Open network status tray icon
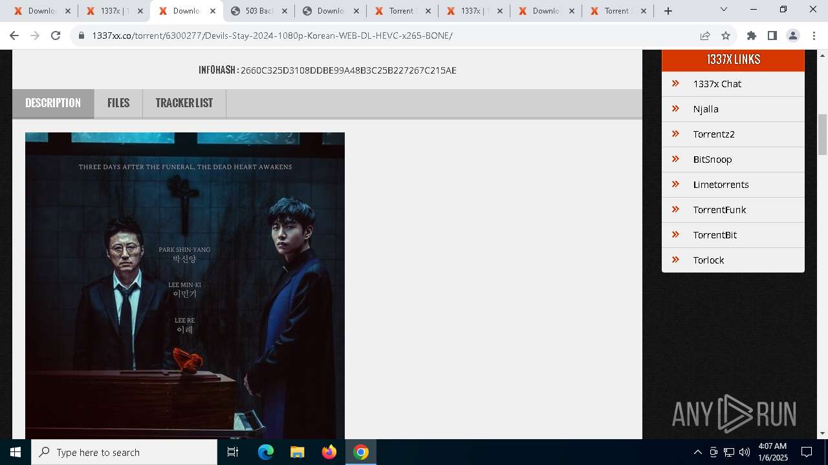 point(729,452)
